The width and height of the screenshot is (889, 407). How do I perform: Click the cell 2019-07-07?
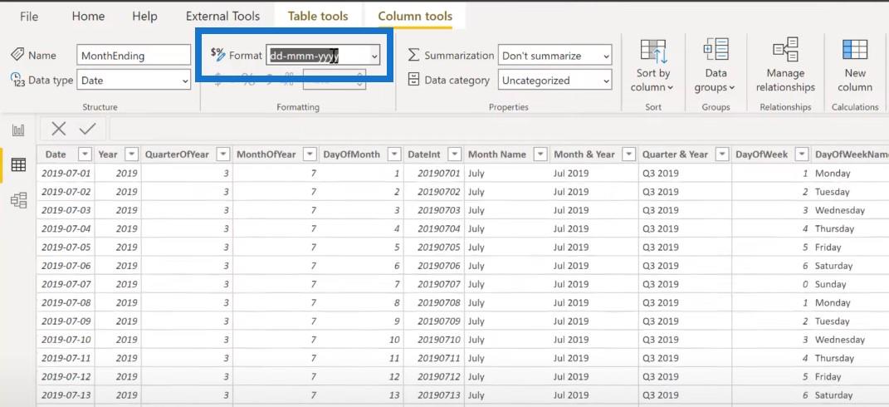point(66,284)
